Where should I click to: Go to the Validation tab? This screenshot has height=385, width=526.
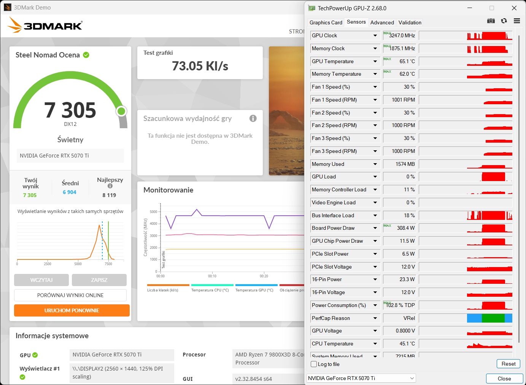point(410,22)
